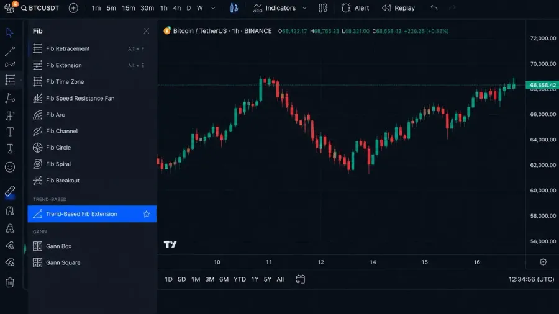This screenshot has height=314, width=559.
Task: Set range to 1D
Action: [168, 279]
